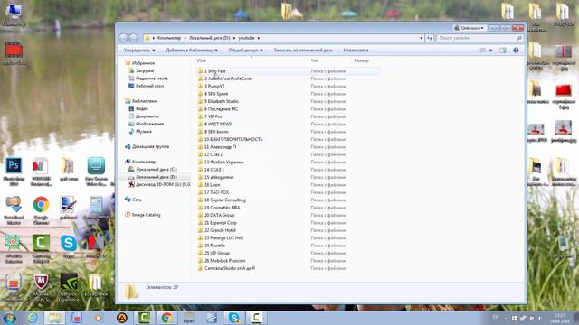Open the Skype icon in the taskbar
579x325 pixels.
[x=234, y=318]
